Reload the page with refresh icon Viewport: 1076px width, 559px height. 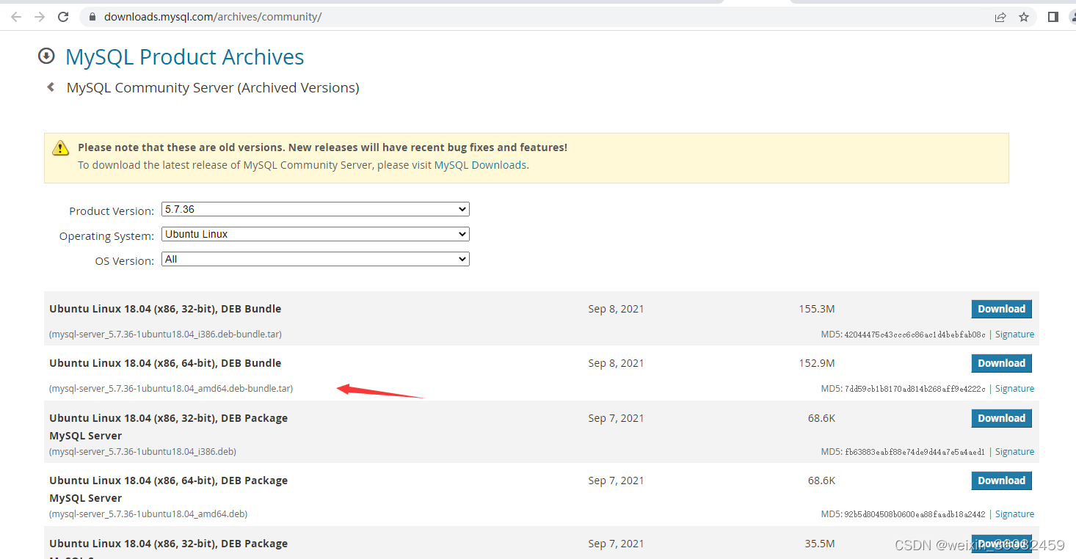click(x=63, y=17)
